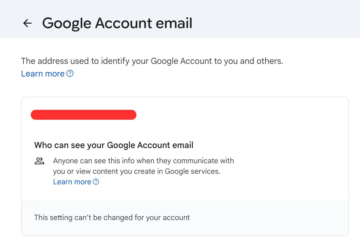Click the gray footer bar of the card
This screenshot has height=245, width=360.
pos(185,217)
